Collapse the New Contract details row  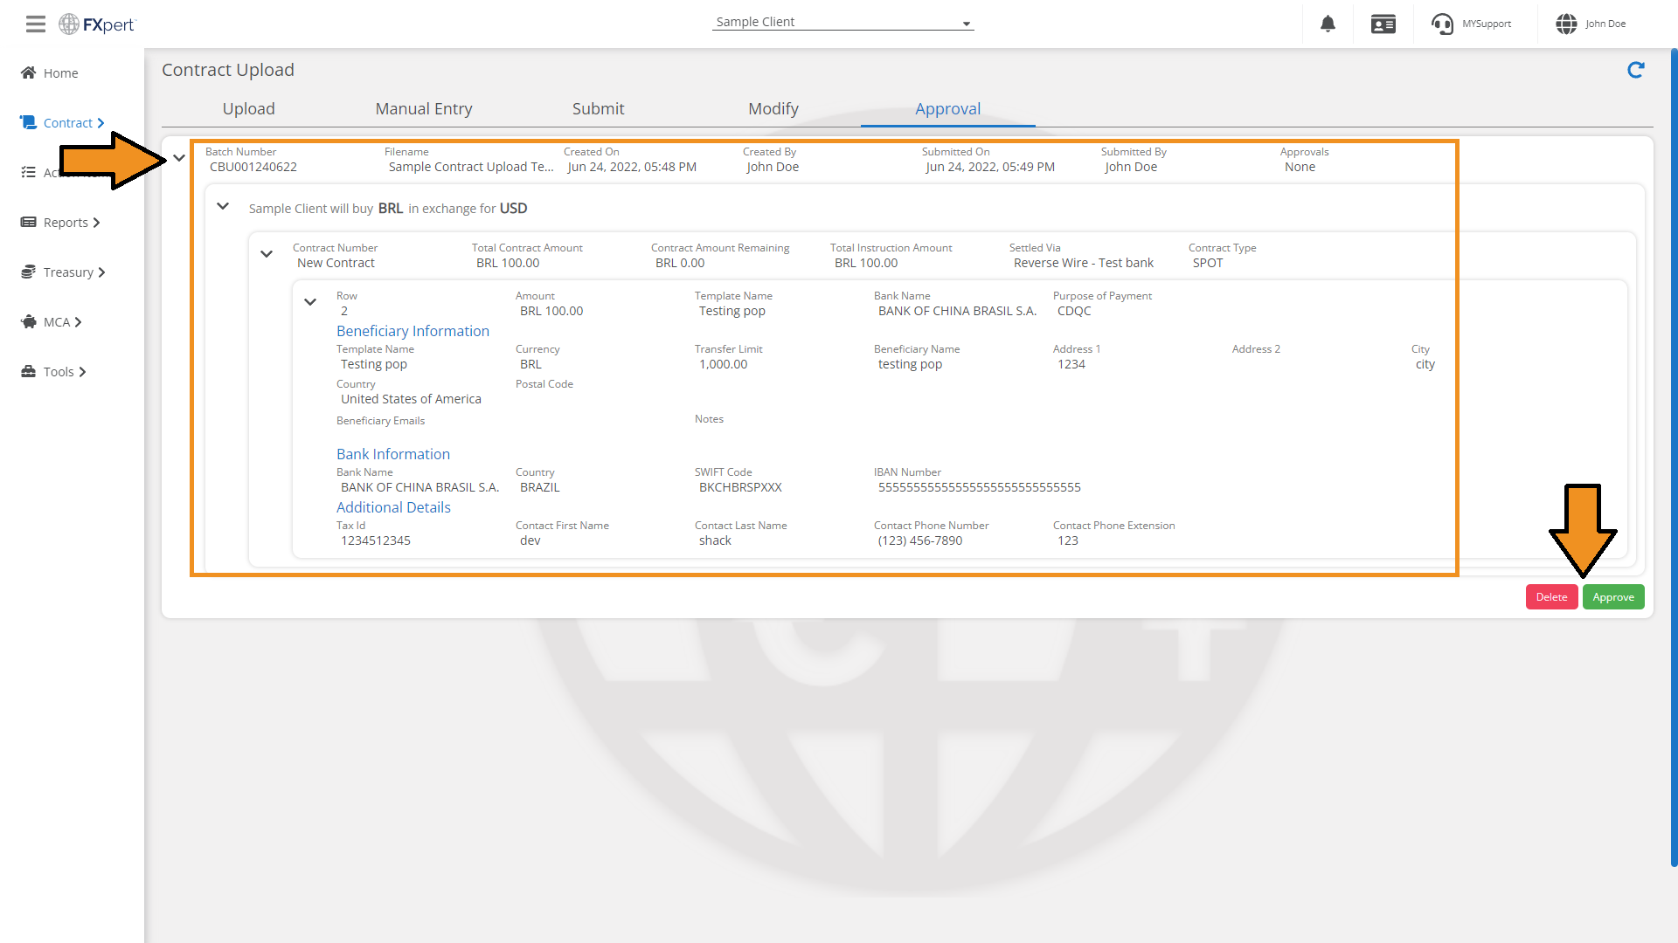point(267,254)
